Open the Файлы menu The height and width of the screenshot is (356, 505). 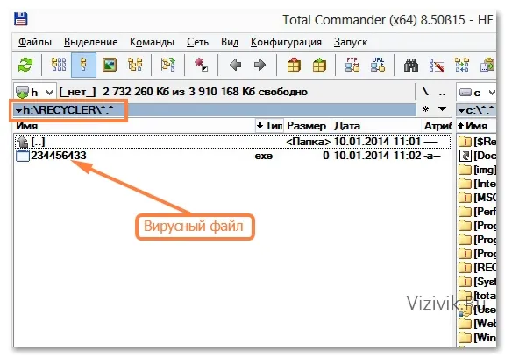pyautogui.click(x=35, y=42)
